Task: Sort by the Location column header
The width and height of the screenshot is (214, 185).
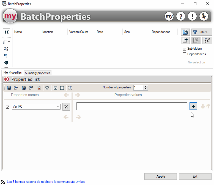Action: pyautogui.click(x=54, y=32)
